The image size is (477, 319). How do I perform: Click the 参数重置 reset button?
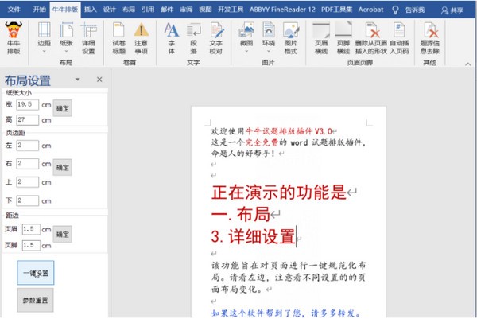click(x=36, y=300)
